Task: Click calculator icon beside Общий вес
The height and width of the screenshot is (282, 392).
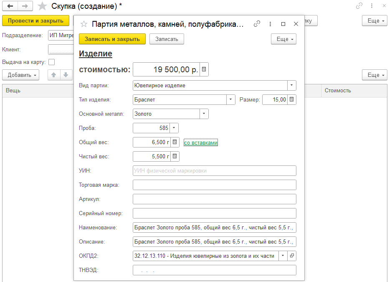Action: 175,142
